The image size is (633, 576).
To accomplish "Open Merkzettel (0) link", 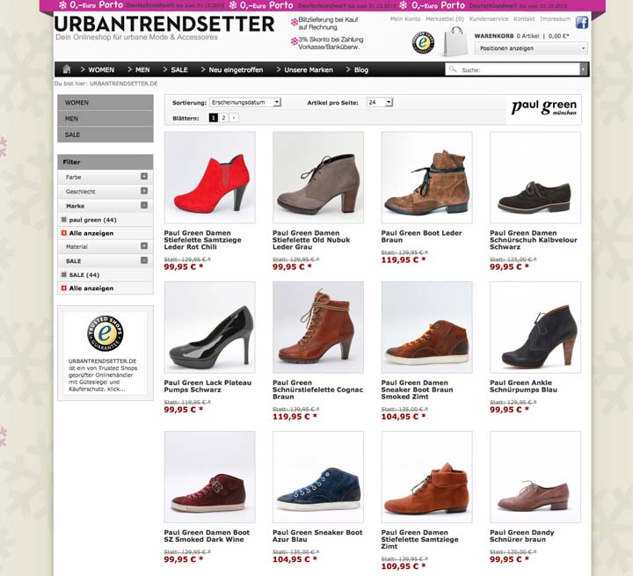I will click(445, 19).
